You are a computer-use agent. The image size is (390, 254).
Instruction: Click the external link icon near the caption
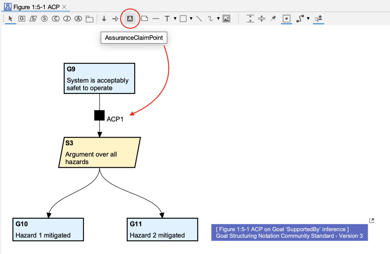click(372, 220)
